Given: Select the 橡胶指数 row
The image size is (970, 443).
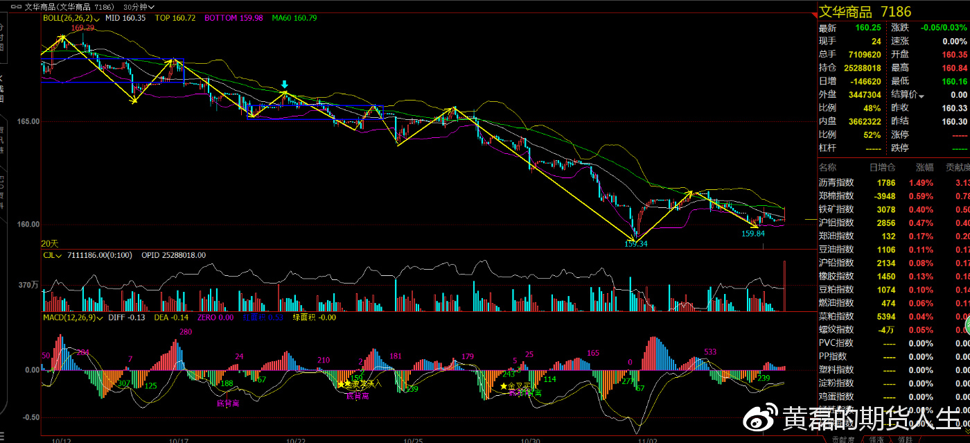Looking at the screenshot, I should pos(894,276).
